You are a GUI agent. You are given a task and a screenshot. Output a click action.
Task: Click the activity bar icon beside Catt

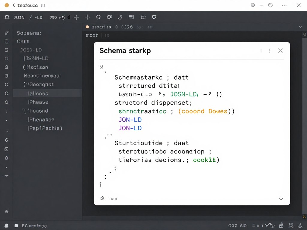click(x=7, y=41)
